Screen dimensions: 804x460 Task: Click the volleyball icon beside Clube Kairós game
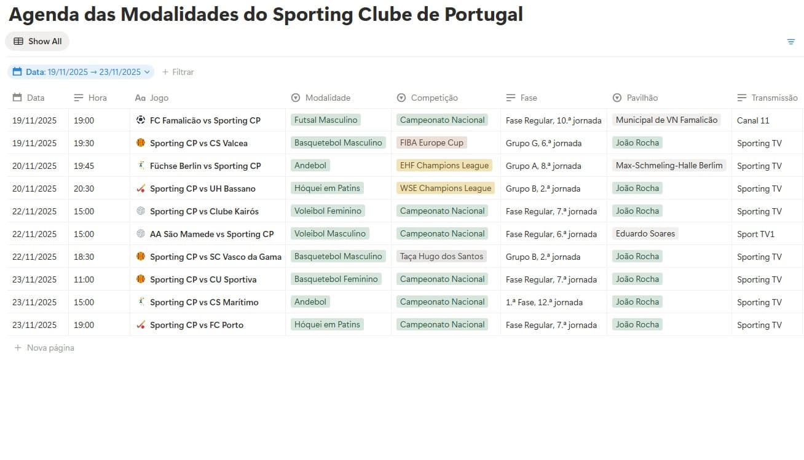(141, 211)
